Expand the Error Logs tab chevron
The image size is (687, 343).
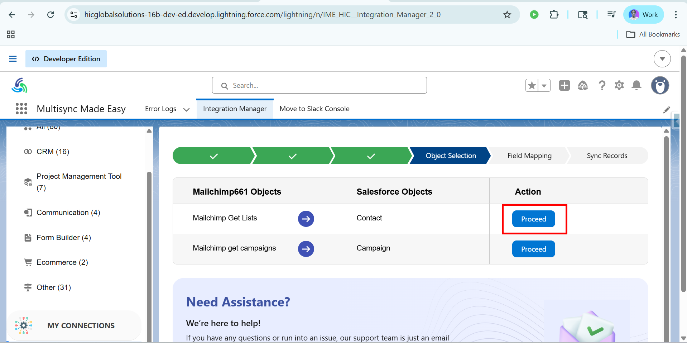coord(186,109)
